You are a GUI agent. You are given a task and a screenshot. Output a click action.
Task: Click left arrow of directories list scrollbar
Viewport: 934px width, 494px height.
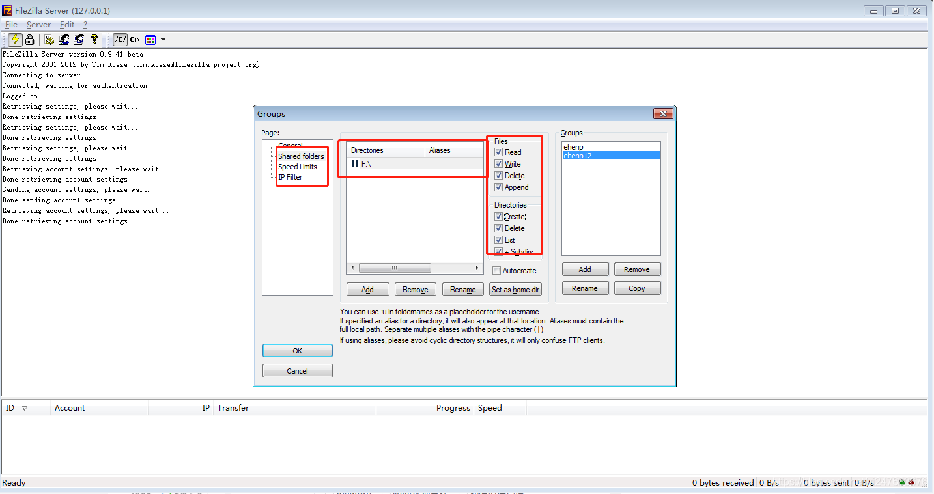click(x=352, y=268)
